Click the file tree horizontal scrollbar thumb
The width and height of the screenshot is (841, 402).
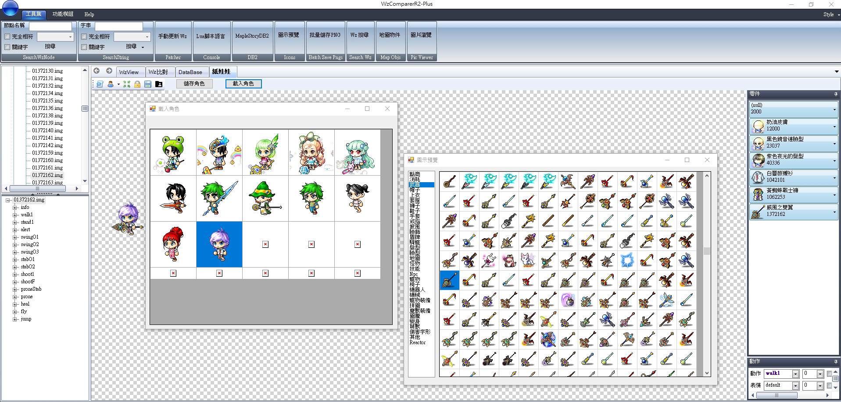tap(38, 189)
